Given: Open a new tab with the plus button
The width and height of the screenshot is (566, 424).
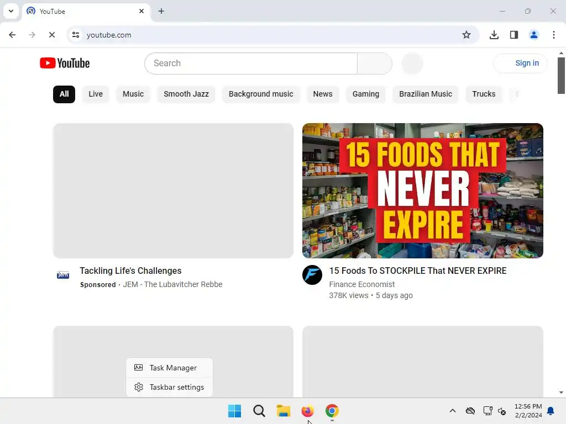Looking at the screenshot, I should (x=161, y=11).
